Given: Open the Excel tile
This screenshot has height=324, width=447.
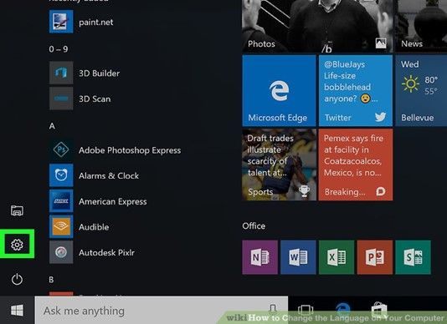Looking at the screenshot, I should pos(337,257).
